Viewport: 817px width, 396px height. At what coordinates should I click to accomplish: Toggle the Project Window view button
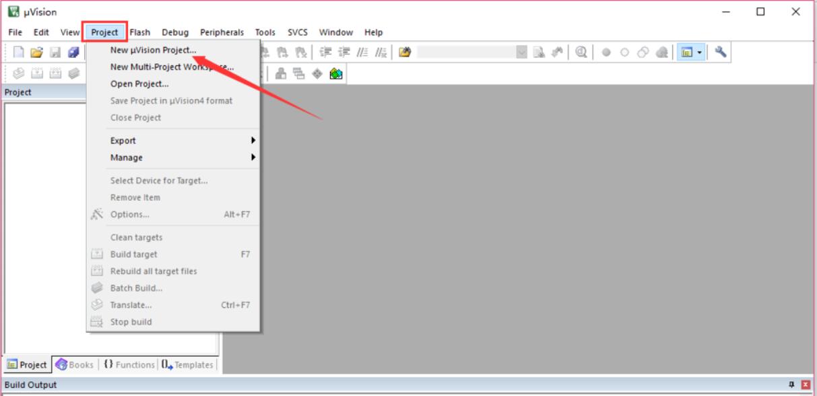pos(687,53)
